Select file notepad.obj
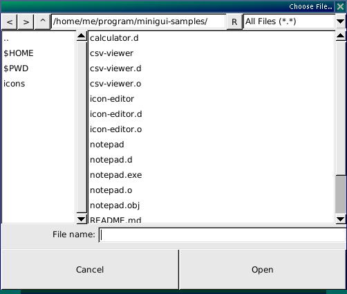The height and width of the screenshot is (294, 347). (x=212, y=205)
